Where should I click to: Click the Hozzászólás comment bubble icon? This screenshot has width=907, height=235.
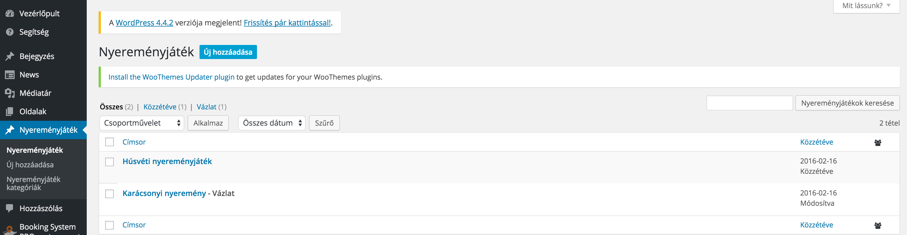coord(10,208)
